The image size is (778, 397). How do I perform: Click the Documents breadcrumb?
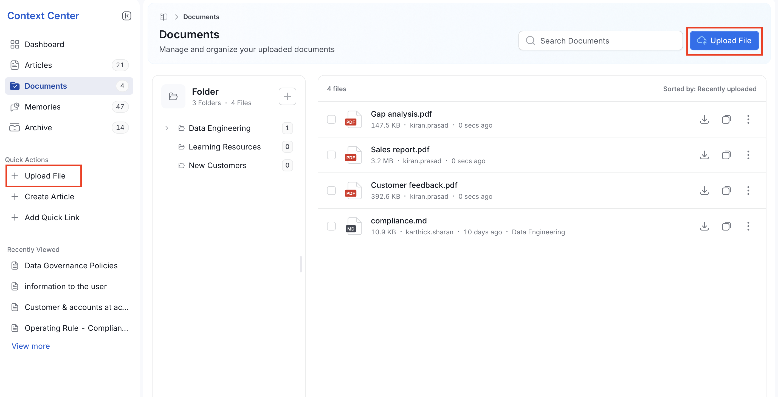201,17
